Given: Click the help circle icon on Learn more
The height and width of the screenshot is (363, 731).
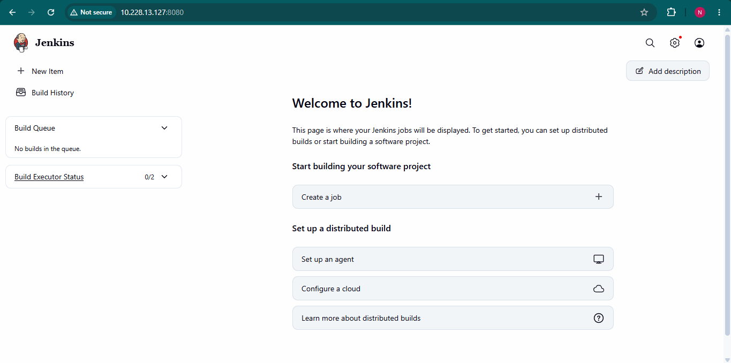Looking at the screenshot, I should tap(599, 318).
